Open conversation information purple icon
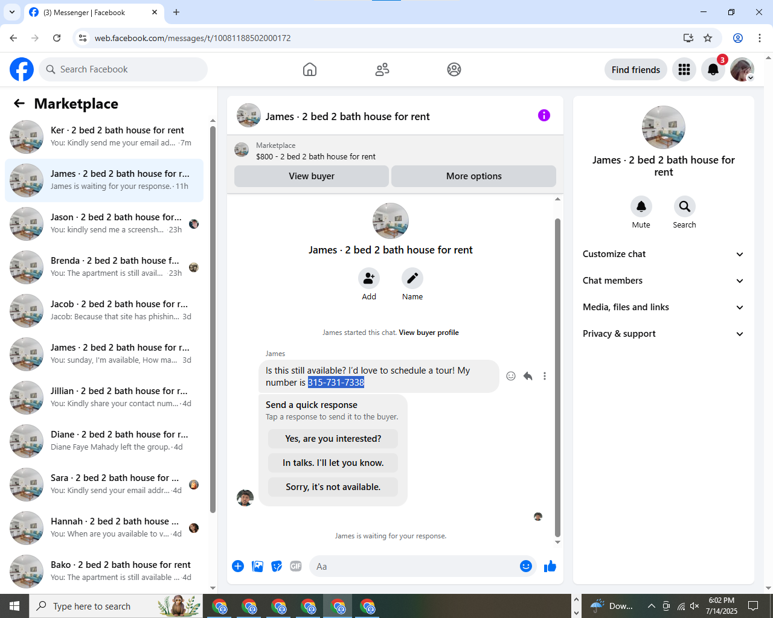This screenshot has width=773, height=618. pyautogui.click(x=544, y=115)
